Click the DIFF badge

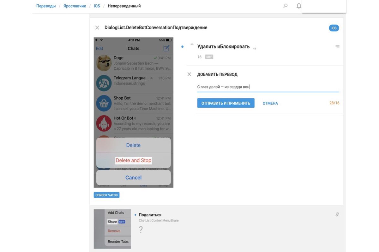[x=209, y=57]
